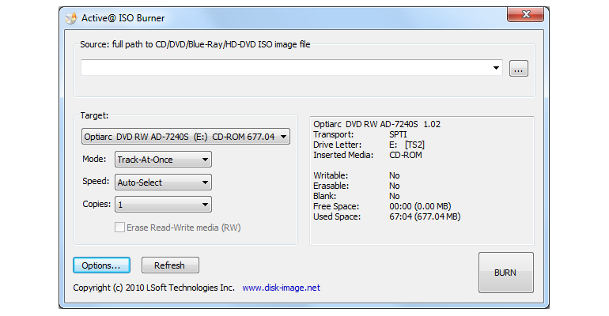Start burning with the BURN button
609x316 pixels.
coord(505,273)
